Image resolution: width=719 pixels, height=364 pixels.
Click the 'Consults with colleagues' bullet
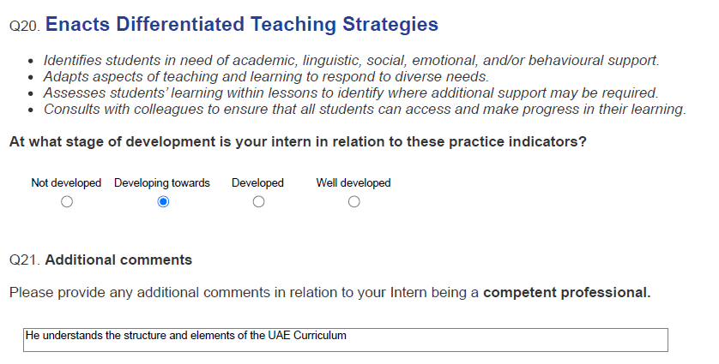(365, 110)
